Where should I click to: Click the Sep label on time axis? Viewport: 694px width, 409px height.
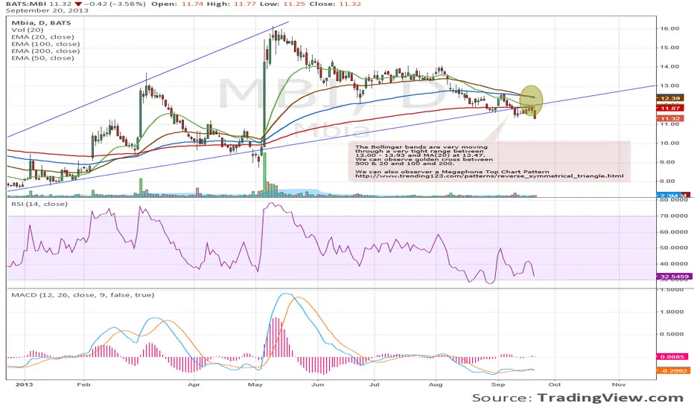tap(498, 384)
